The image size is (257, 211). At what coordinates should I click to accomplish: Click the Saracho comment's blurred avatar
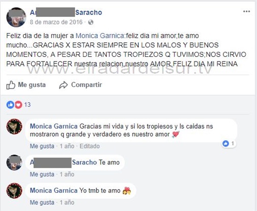14,162
